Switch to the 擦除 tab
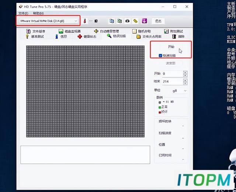This screenshot has height=192, width=236. (x=178, y=36)
